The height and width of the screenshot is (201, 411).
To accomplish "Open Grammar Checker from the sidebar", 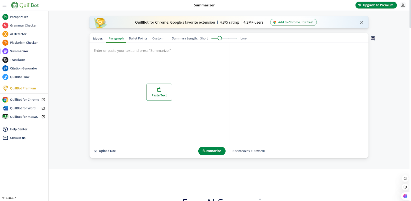I will [x=23, y=25].
